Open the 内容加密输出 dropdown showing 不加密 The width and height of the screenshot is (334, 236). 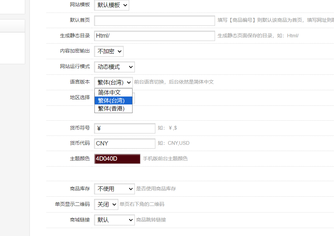tap(109, 51)
